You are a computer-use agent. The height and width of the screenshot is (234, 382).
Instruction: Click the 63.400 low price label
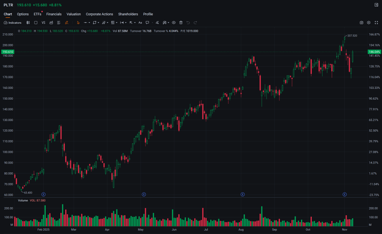pyautogui.click(x=28, y=193)
